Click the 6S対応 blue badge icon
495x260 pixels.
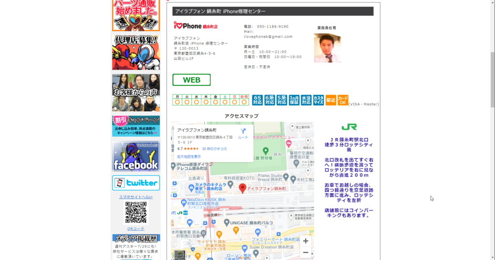257,100
